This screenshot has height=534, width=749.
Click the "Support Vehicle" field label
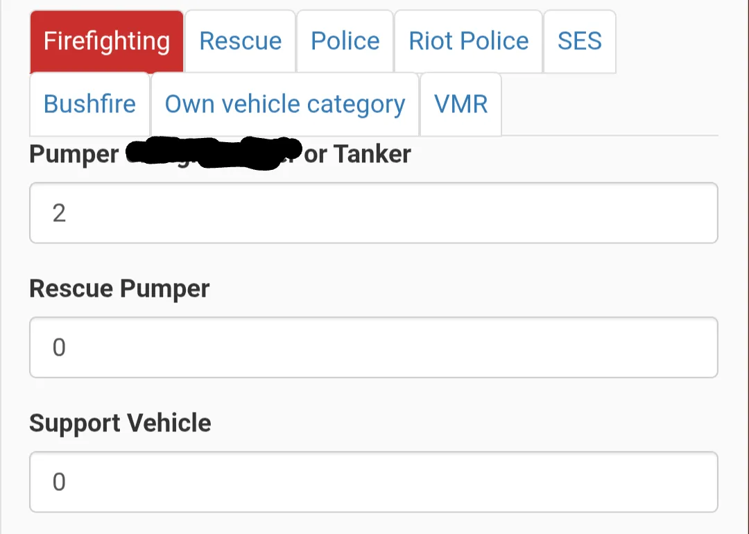[120, 423]
